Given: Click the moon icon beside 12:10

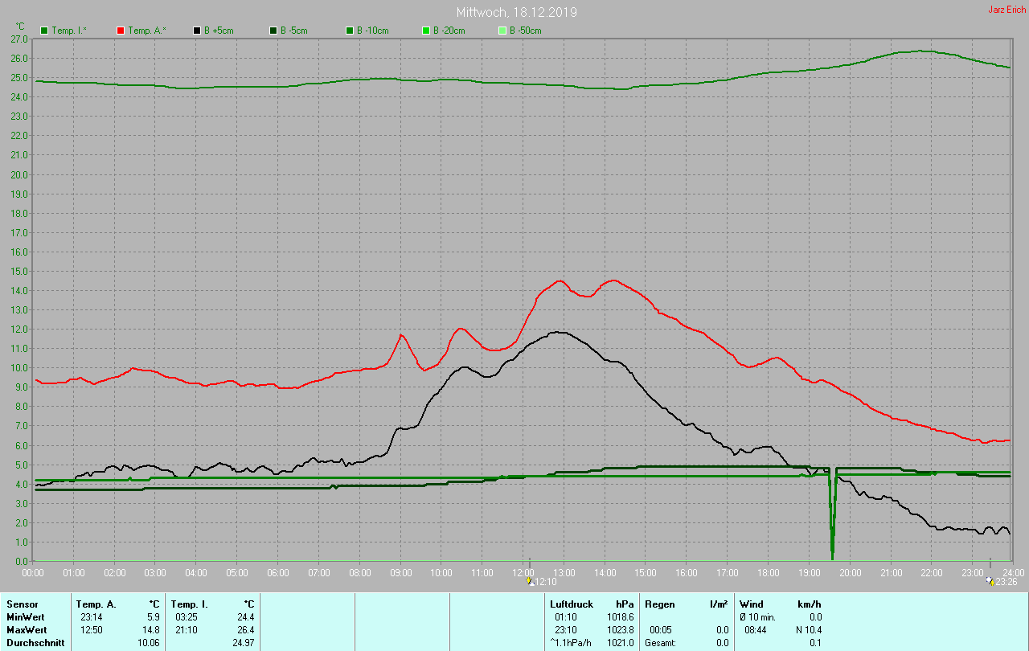Looking at the screenshot, I should click(529, 581).
